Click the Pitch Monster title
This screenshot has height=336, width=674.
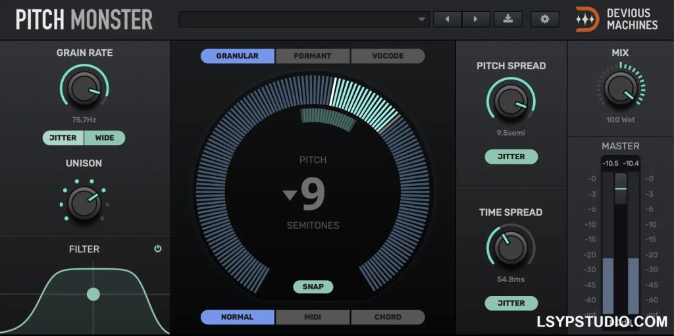pos(84,19)
